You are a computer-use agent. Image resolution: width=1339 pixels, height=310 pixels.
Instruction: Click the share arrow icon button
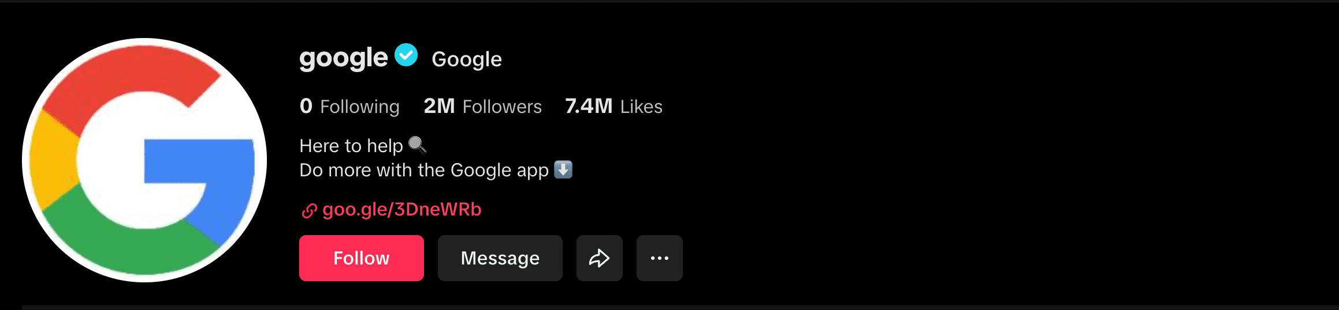click(x=599, y=258)
